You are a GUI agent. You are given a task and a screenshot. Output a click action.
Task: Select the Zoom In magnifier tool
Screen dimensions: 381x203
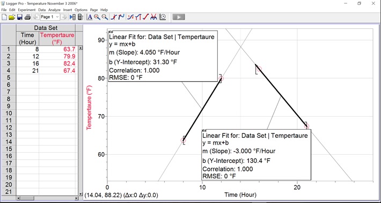pos(97,17)
